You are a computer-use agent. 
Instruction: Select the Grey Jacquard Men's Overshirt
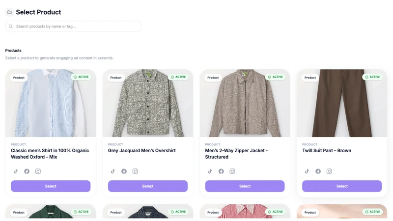point(148,186)
